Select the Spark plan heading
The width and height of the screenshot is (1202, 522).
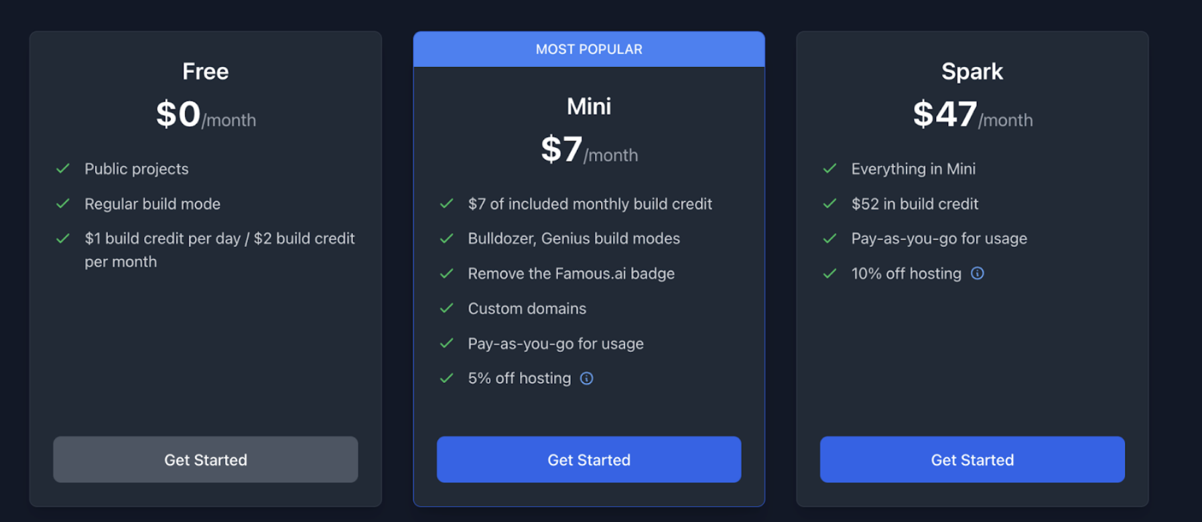972,72
